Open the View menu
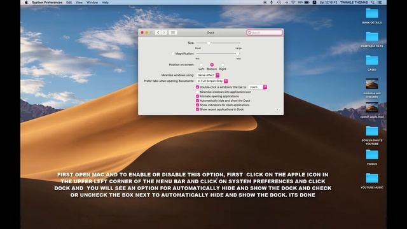 click(79, 3)
